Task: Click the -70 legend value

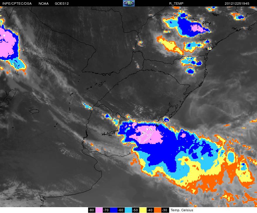Action: point(106,210)
